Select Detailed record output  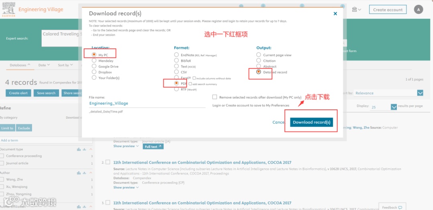(x=259, y=72)
